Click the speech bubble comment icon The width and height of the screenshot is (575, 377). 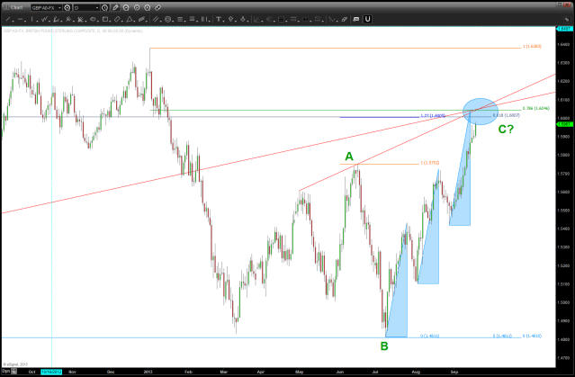pos(355,20)
